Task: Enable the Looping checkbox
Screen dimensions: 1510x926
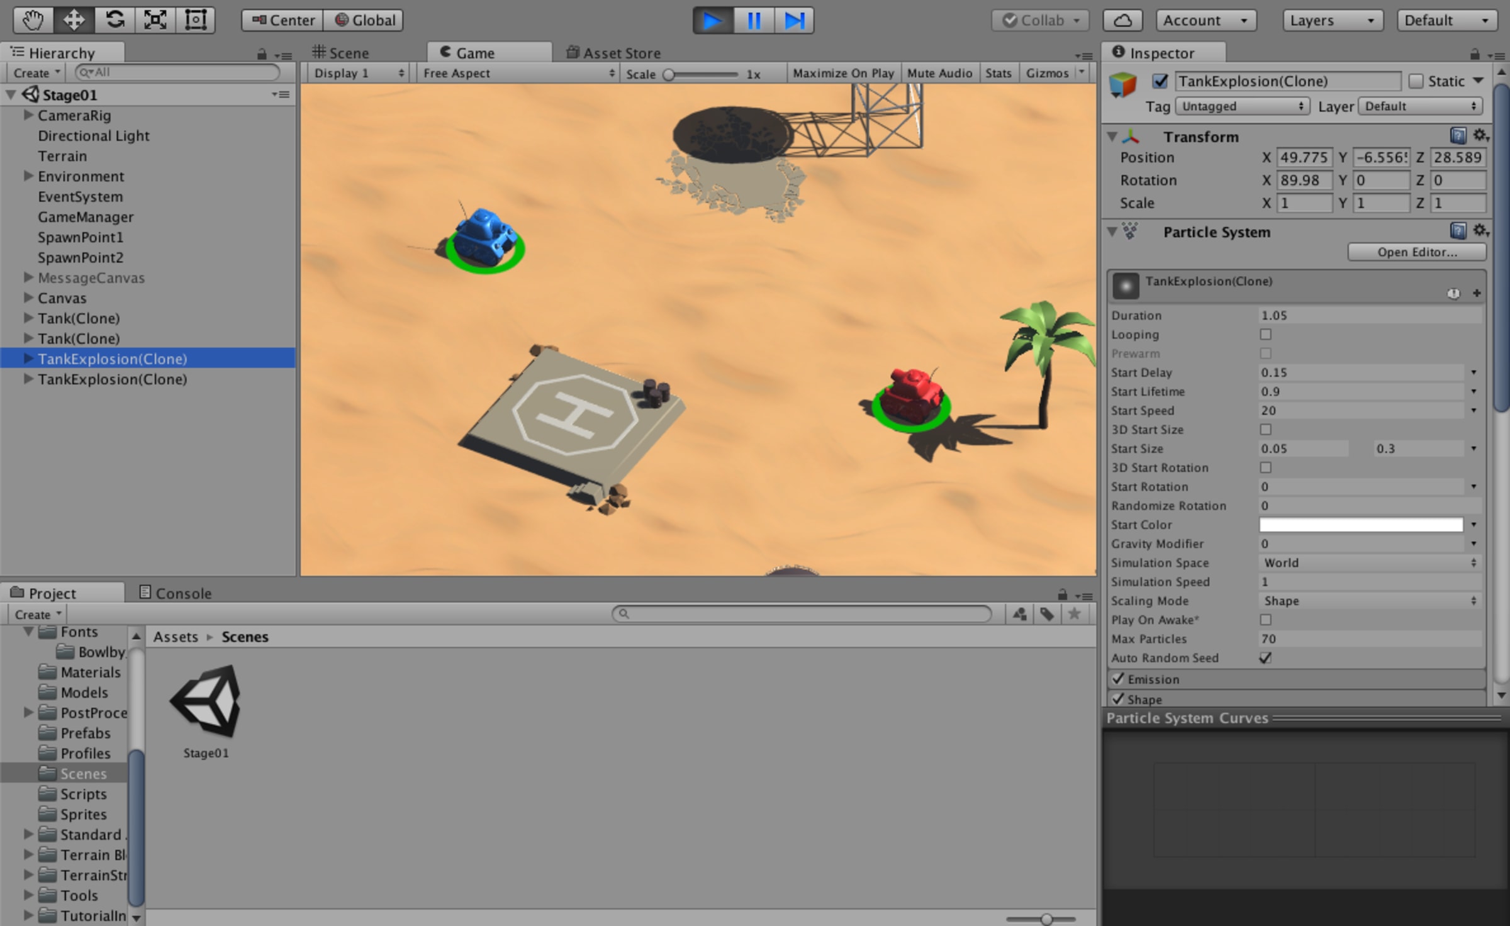Action: click(1265, 335)
